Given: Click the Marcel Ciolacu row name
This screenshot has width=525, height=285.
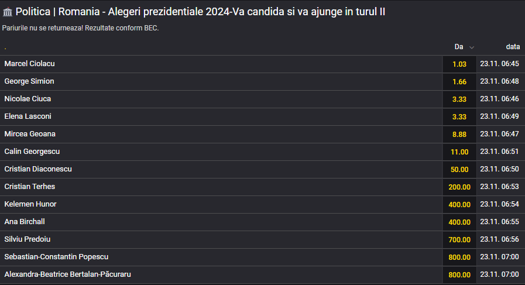Looking at the screenshot, I should [29, 64].
